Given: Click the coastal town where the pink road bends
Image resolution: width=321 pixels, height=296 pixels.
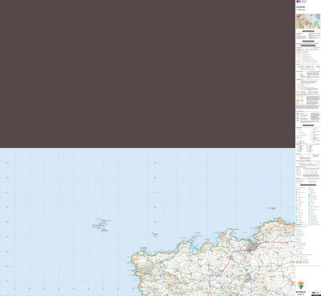Looking at the screenshot, I should click(x=251, y=247).
